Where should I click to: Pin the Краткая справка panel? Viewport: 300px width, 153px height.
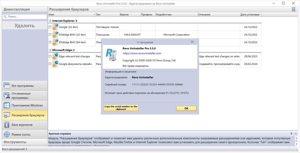click(291, 134)
